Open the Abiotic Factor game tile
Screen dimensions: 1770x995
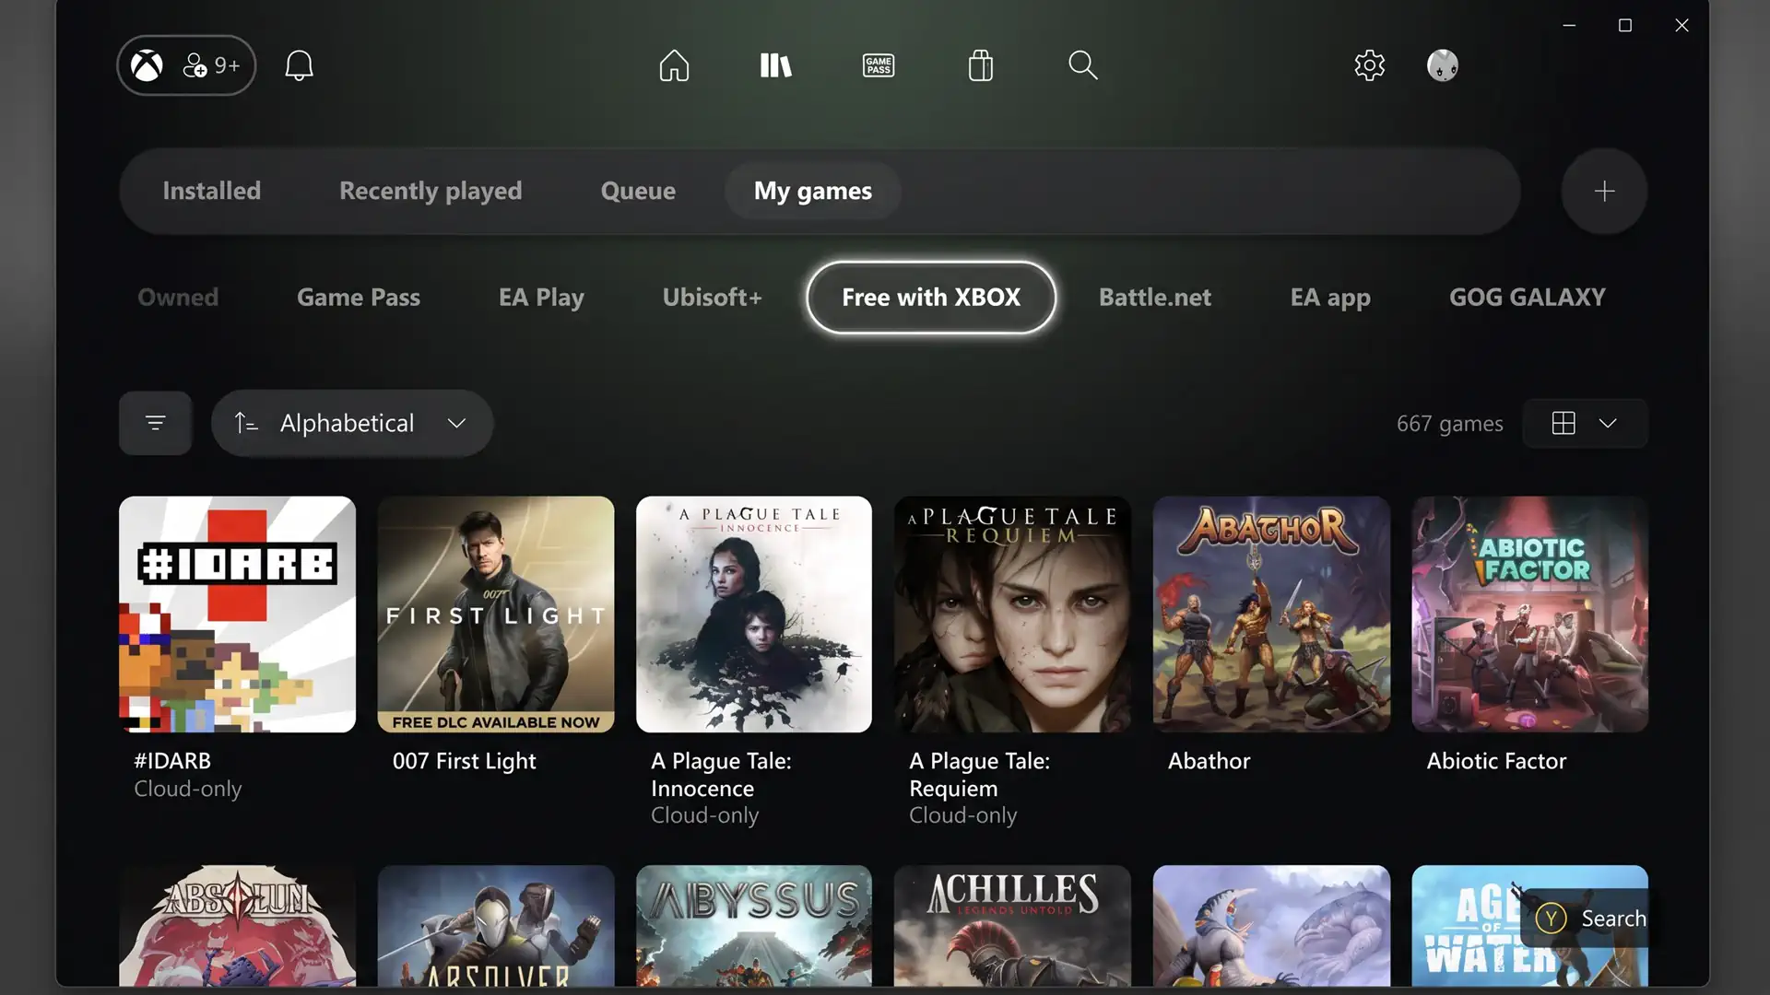coord(1529,615)
